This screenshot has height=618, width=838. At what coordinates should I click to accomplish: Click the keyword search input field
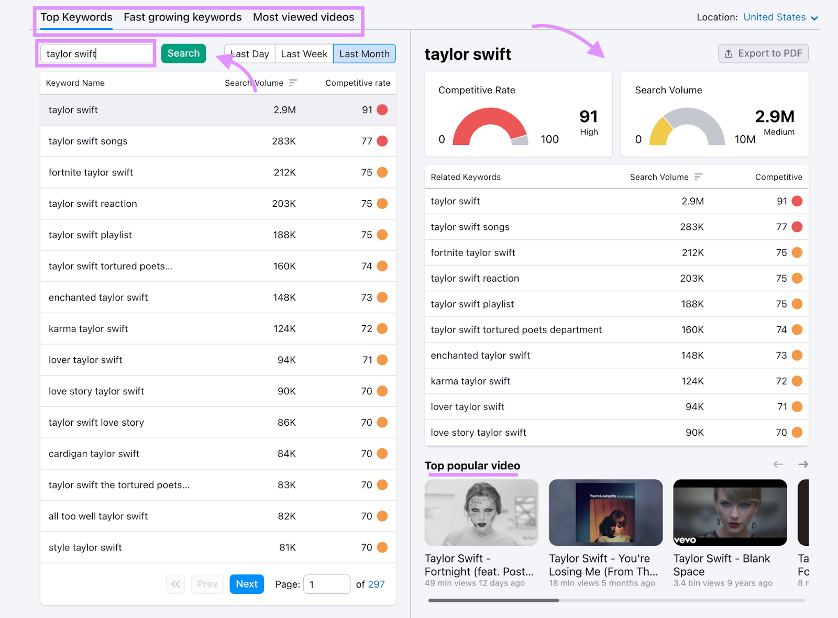[x=96, y=53]
